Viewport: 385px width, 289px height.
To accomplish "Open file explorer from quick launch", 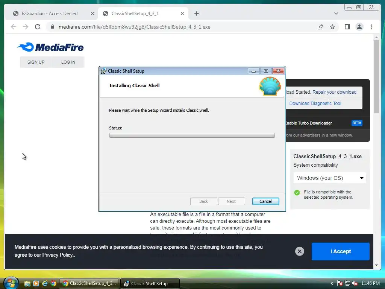I will 27,283.
